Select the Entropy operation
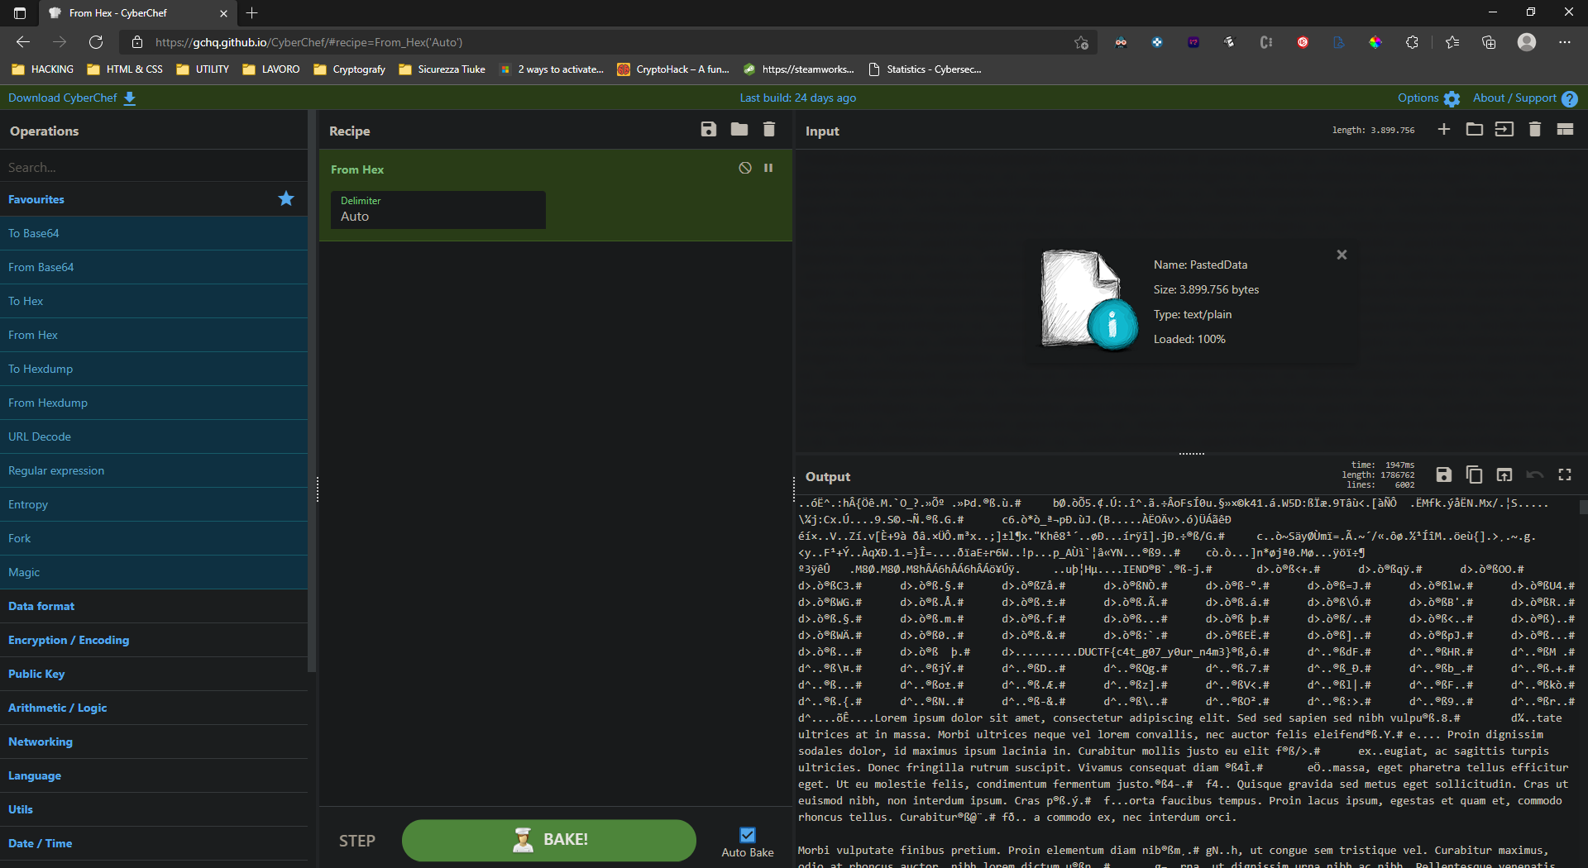This screenshot has height=868, width=1588. [154, 504]
